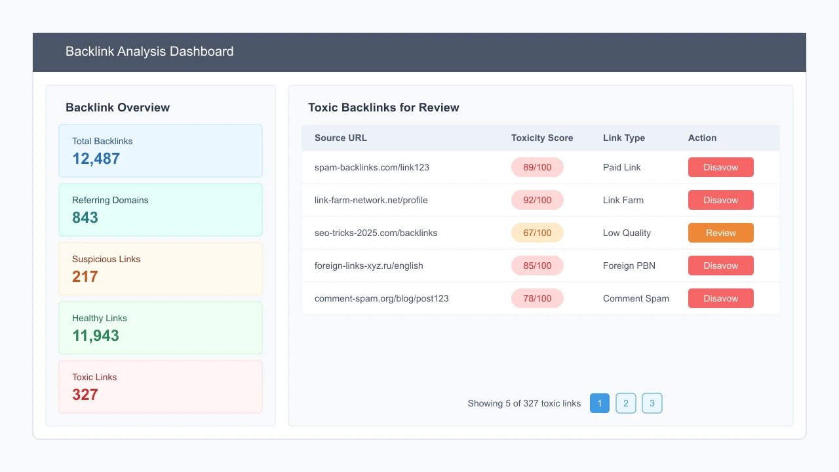Select the Foreign PBN type cell

[629, 265]
